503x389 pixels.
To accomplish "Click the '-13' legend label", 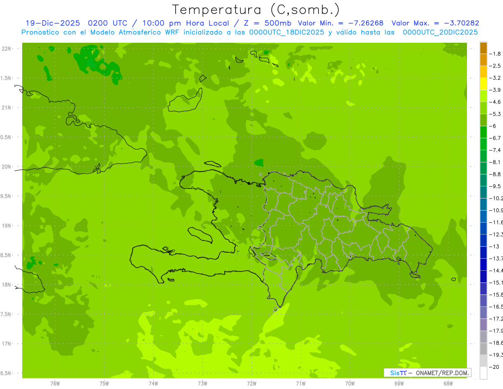I will coord(494,246).
